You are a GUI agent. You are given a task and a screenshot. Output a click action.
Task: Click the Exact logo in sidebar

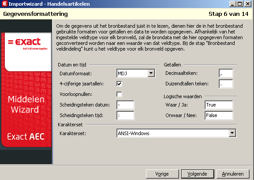(x=27, y=43)
